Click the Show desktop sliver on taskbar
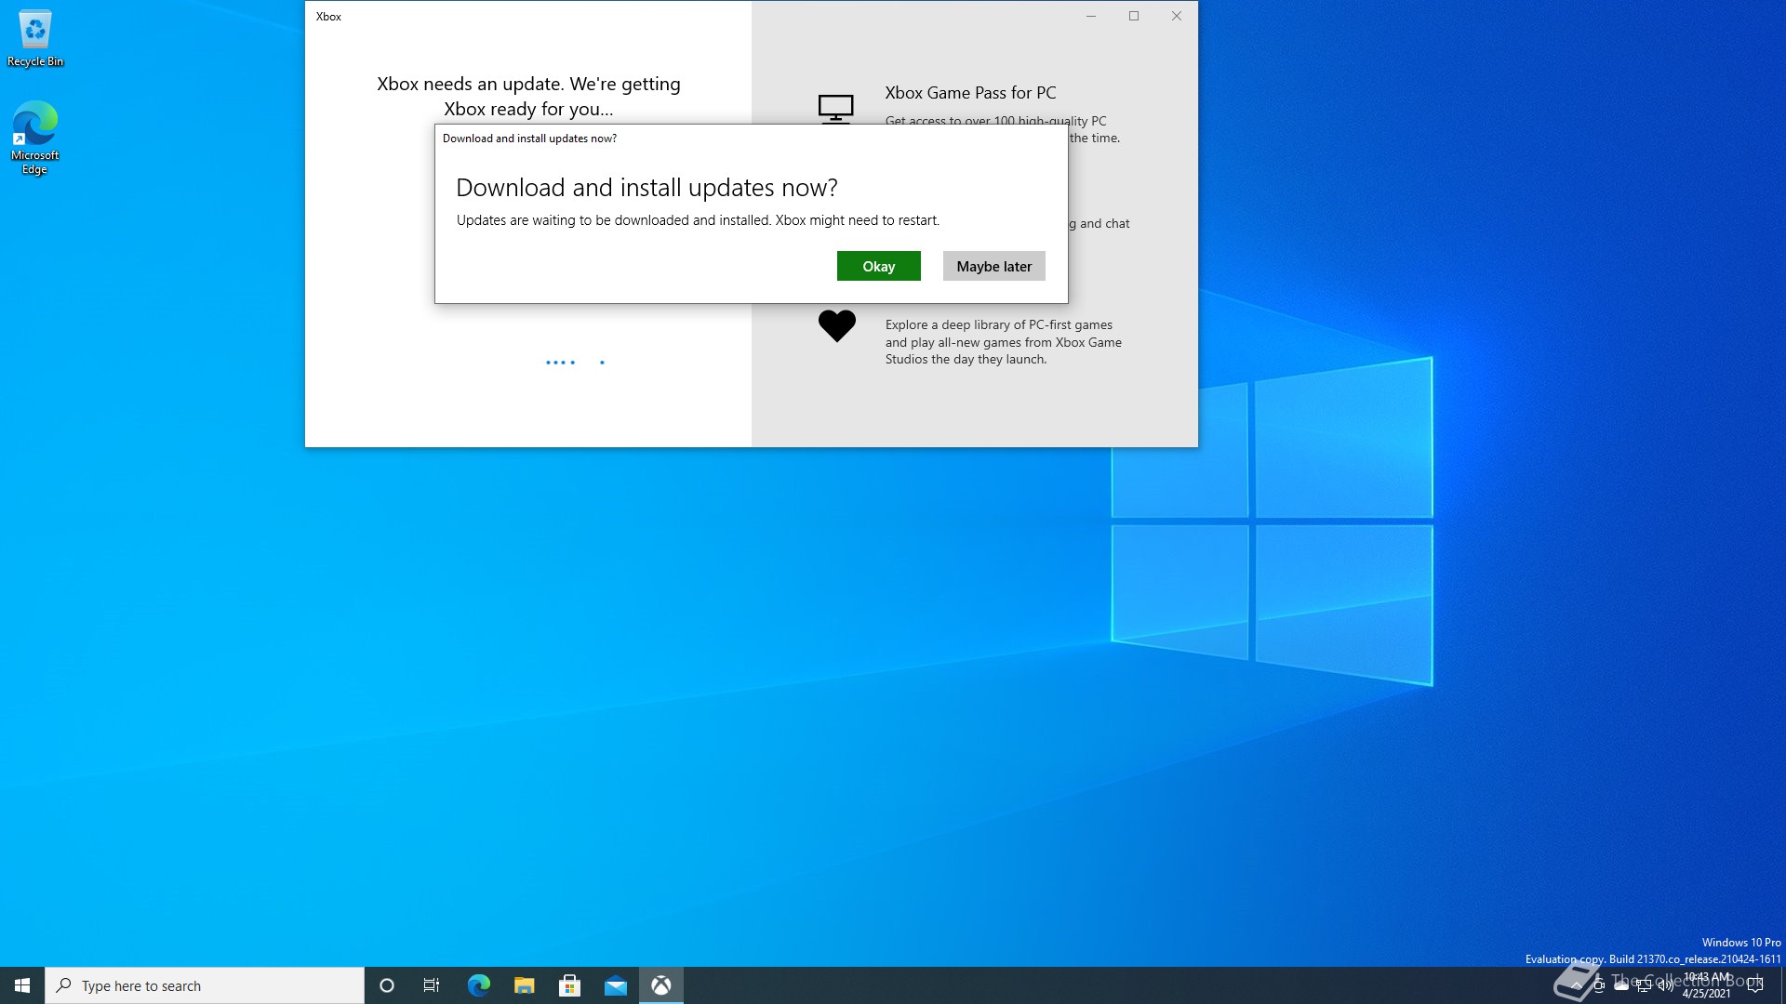 click(1782, 985)
